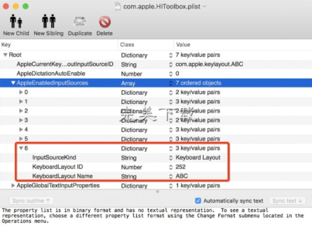Screen dimensions: 312x228
Task: Open class popup for AppleCurrentKey…outInputSourceID row
Action: (x=171, y=64)
